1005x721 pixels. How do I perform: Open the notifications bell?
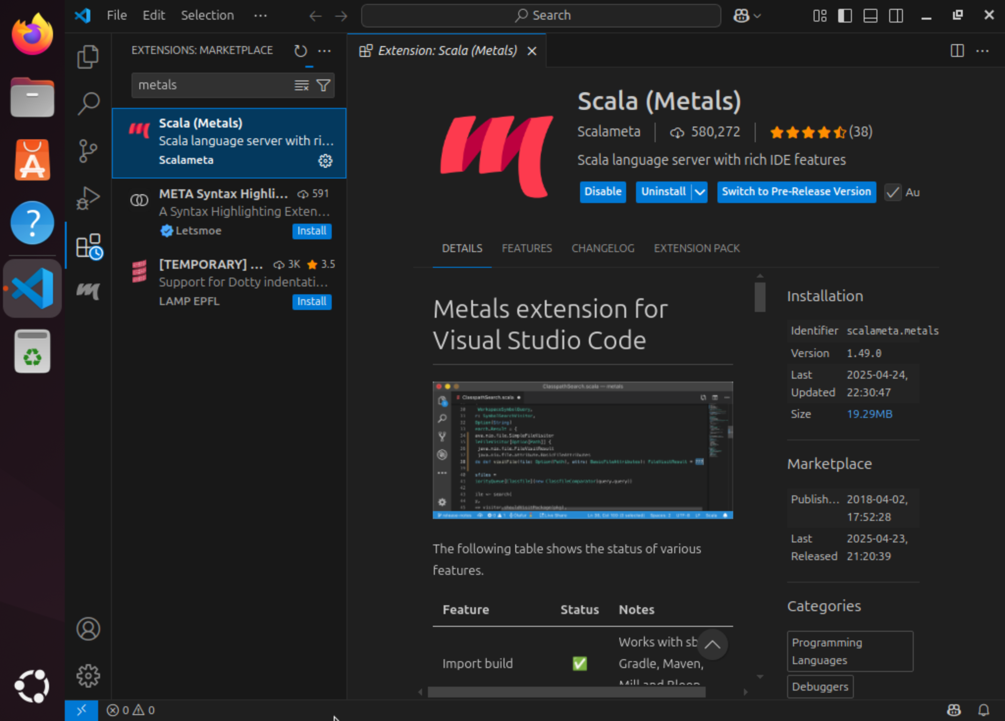point(984,710)
